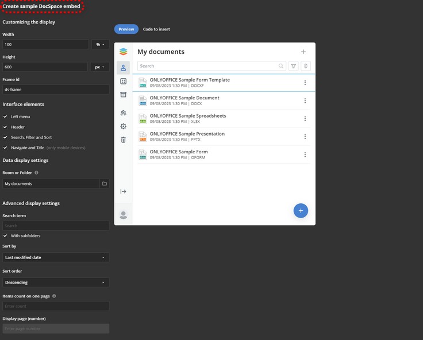The width and height of the screenshot is (423, 340).
Task: Open the Settings gear in sidebar
Action: click(x=123, y=126)
